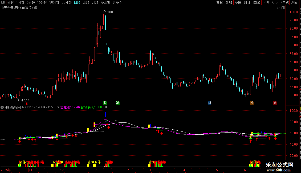Click the 47.14 low price label
Image resolution: width=301 pixels, height=173 pixels.
click(x=25, y=100)
